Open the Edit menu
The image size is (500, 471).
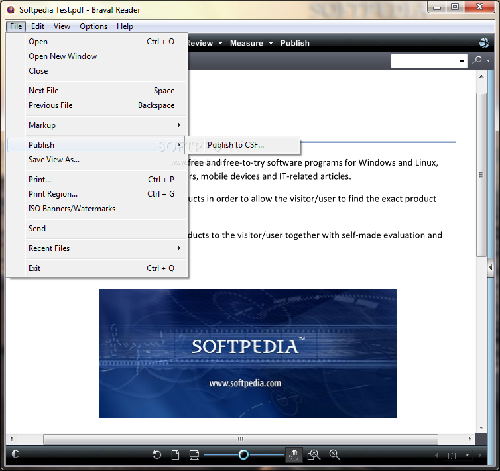coord(38,26)
